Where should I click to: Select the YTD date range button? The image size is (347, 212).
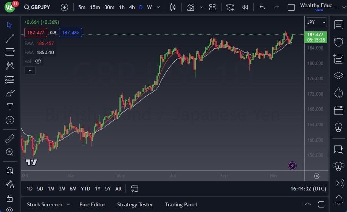[85, 189]
